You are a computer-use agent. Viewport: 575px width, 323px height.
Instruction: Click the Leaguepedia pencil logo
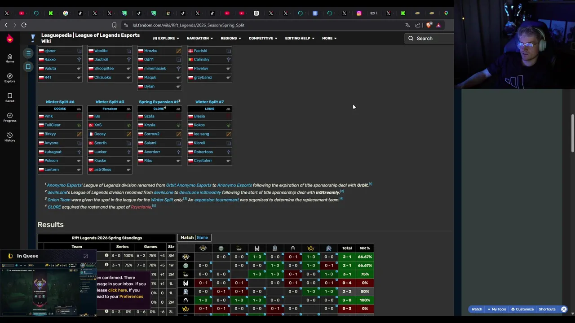[33, 38]
